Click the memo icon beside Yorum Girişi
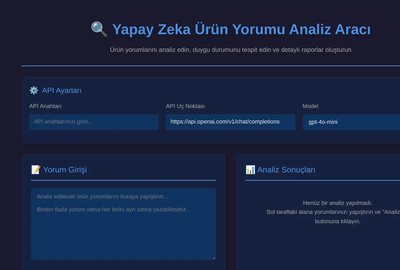Viewport: 400px width, 270px height. click(36, 170)
